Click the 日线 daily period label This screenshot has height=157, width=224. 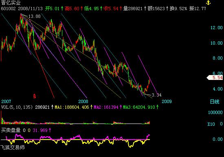pyautogui.click(x=215, y=102)
